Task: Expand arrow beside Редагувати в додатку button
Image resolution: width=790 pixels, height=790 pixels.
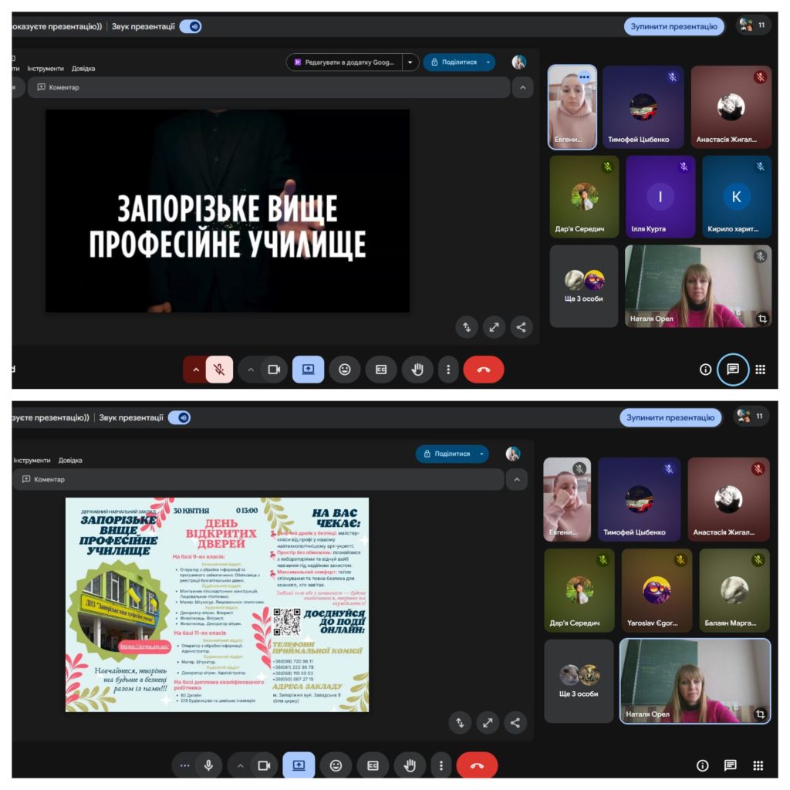Action: 410,62
